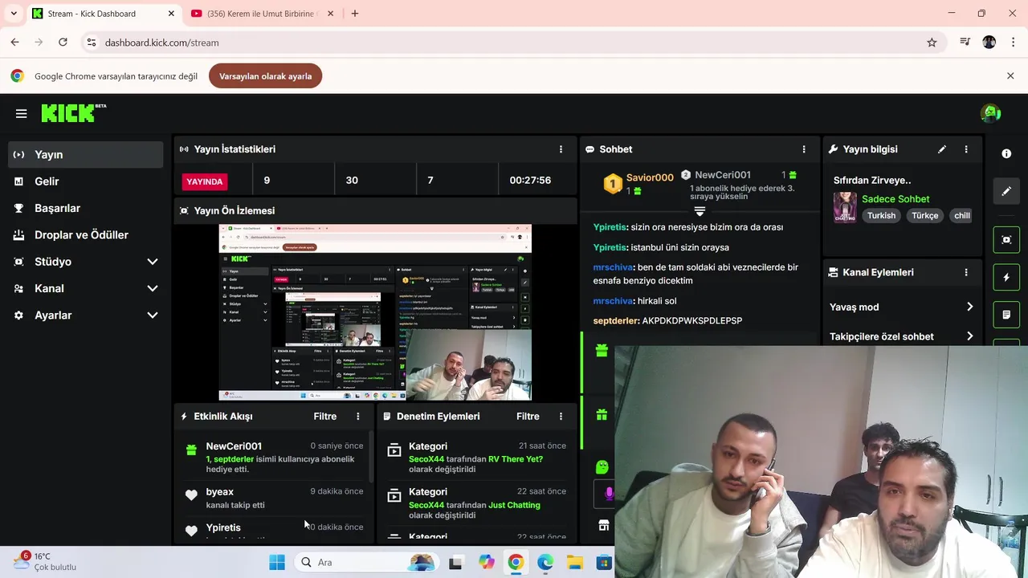Click the stream duration 00:27:56
The height and width of the screenshot is (578, 1028).
[x=530, y=180]
